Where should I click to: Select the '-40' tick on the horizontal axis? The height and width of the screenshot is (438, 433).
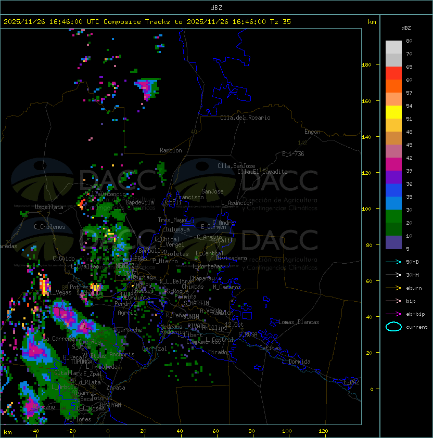tap(34, 431)
